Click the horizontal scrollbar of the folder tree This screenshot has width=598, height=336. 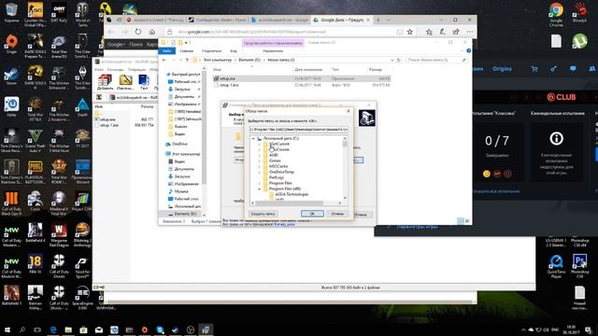tap(297, 203)
